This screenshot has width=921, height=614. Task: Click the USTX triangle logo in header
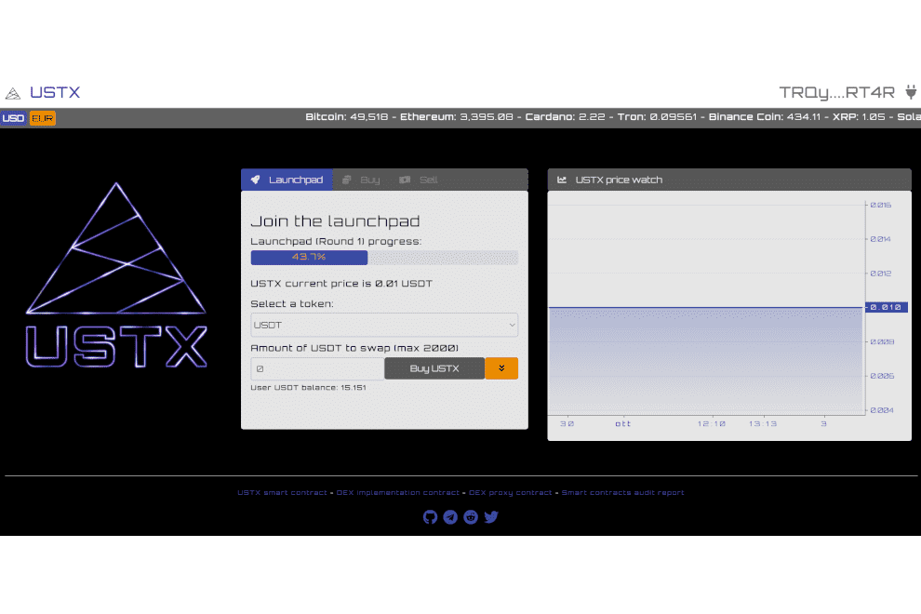[x=13, y=92]
